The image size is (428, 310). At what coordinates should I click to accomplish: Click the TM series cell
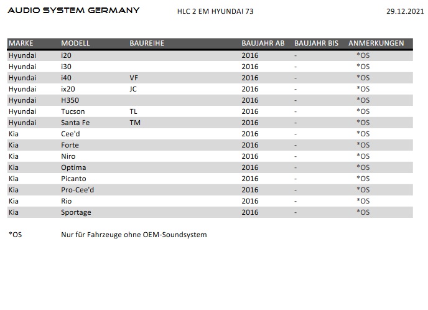(135, 123)
